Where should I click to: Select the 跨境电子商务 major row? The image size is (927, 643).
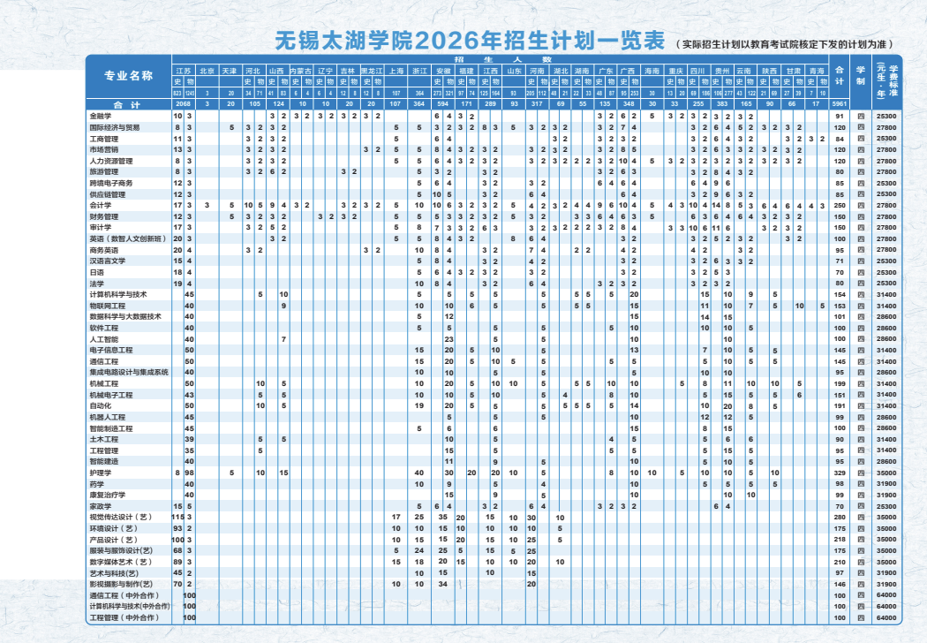[494, 184]
